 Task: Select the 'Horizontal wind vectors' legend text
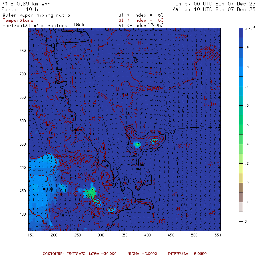click(x=35, y=26)
